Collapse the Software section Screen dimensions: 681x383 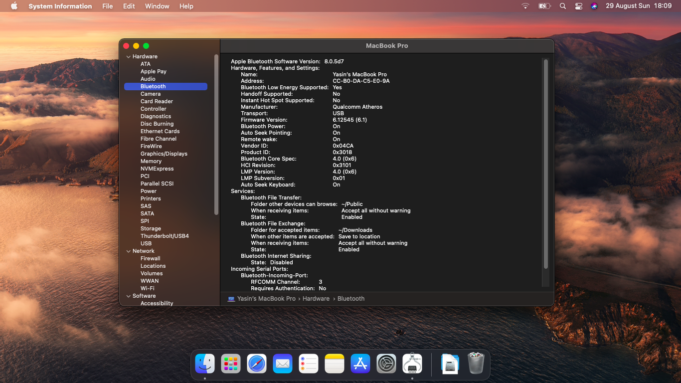[128, 296]
